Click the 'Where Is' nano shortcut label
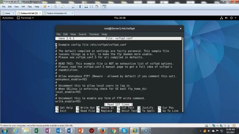This screenshot has width=239, height=134. point(107,108)
